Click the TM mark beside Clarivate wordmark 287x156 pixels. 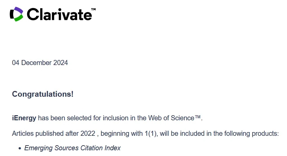(93, 9)
